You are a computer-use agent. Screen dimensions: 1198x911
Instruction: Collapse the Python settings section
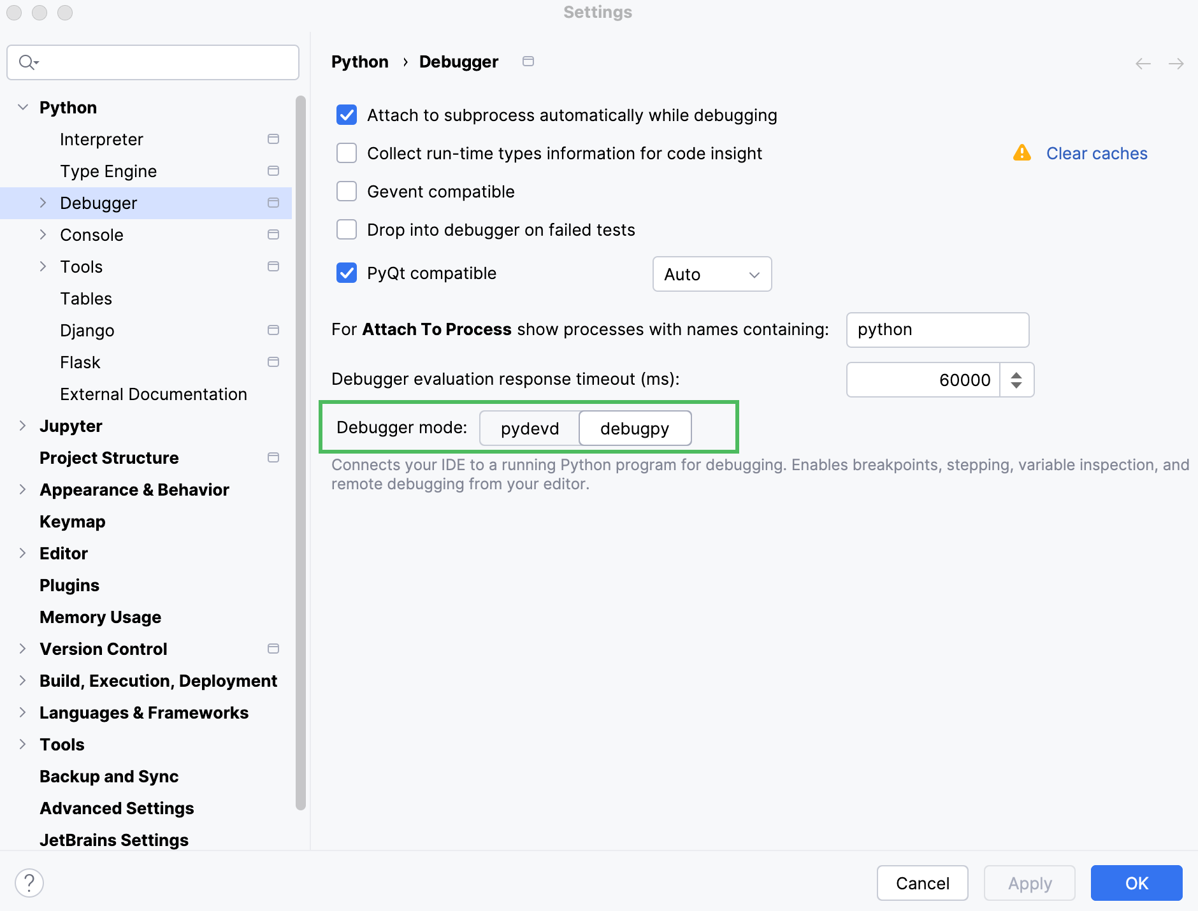pos(23,107)
